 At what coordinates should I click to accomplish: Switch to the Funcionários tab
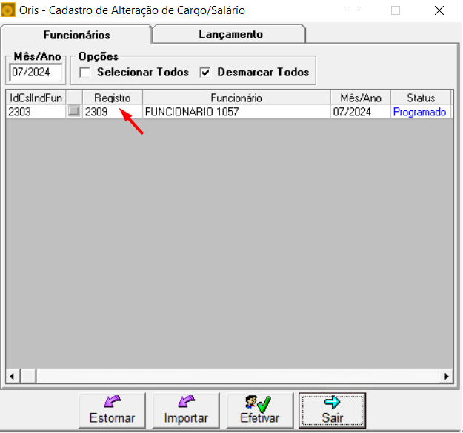(76, 35)
